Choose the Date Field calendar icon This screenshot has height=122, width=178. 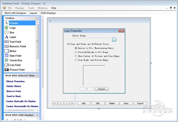pyautogui.click(x=7, y=56)
